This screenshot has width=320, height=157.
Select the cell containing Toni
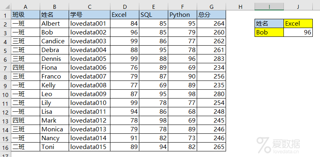[x=55, y=147]
